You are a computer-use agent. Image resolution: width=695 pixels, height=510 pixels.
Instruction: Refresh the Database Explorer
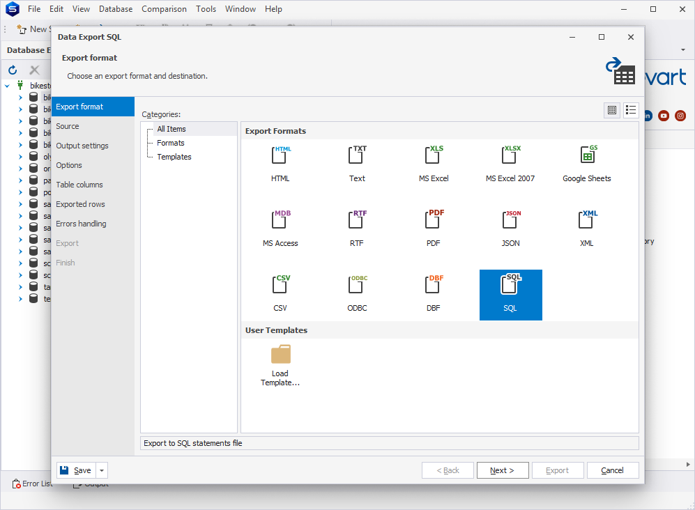point(13,70)
